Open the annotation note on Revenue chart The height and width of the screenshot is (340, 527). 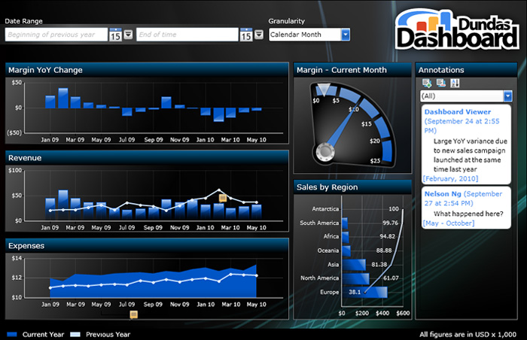(x=223, y=197)
